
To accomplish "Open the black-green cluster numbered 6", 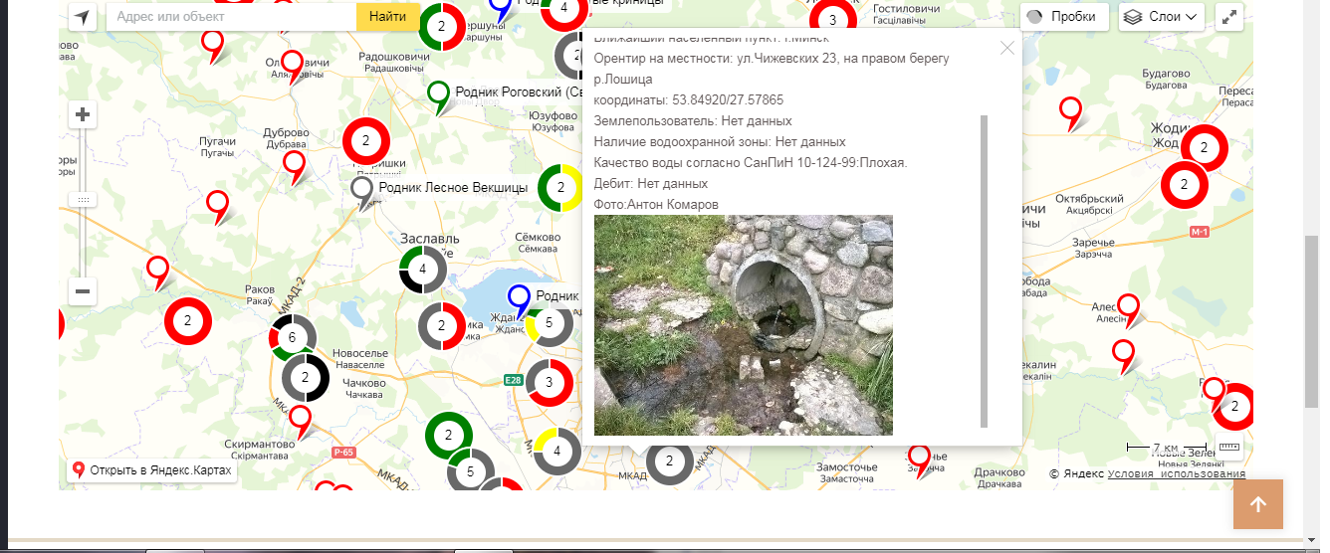I will click(292, 338).
